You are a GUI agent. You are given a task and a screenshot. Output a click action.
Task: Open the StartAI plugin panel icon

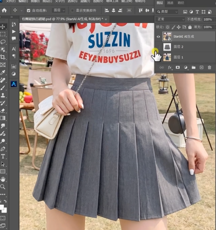click(14, 84)
